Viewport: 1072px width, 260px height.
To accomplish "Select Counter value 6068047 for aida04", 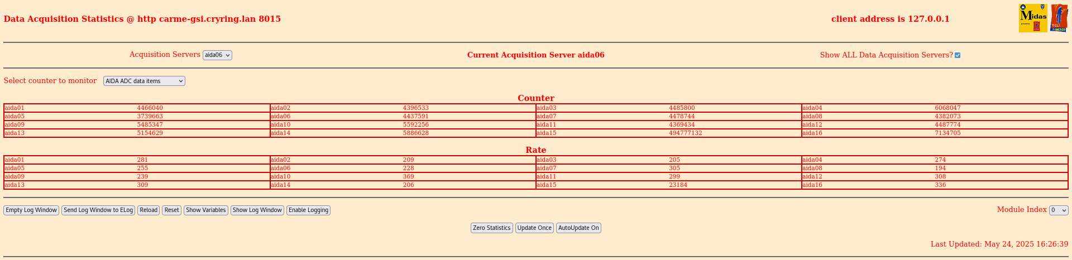I will click(x=948, y=108).
